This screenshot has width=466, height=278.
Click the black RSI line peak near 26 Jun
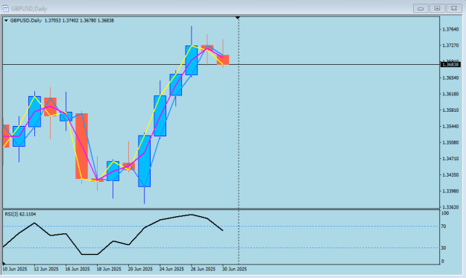[x=192, y=215]
